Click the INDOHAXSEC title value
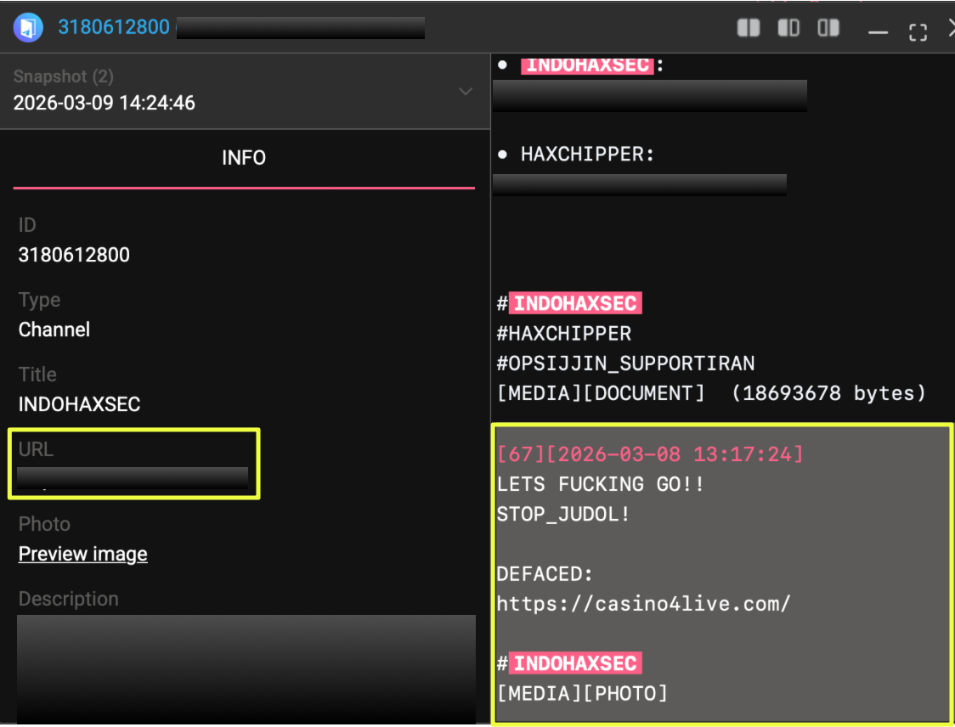 pos(79,404)
